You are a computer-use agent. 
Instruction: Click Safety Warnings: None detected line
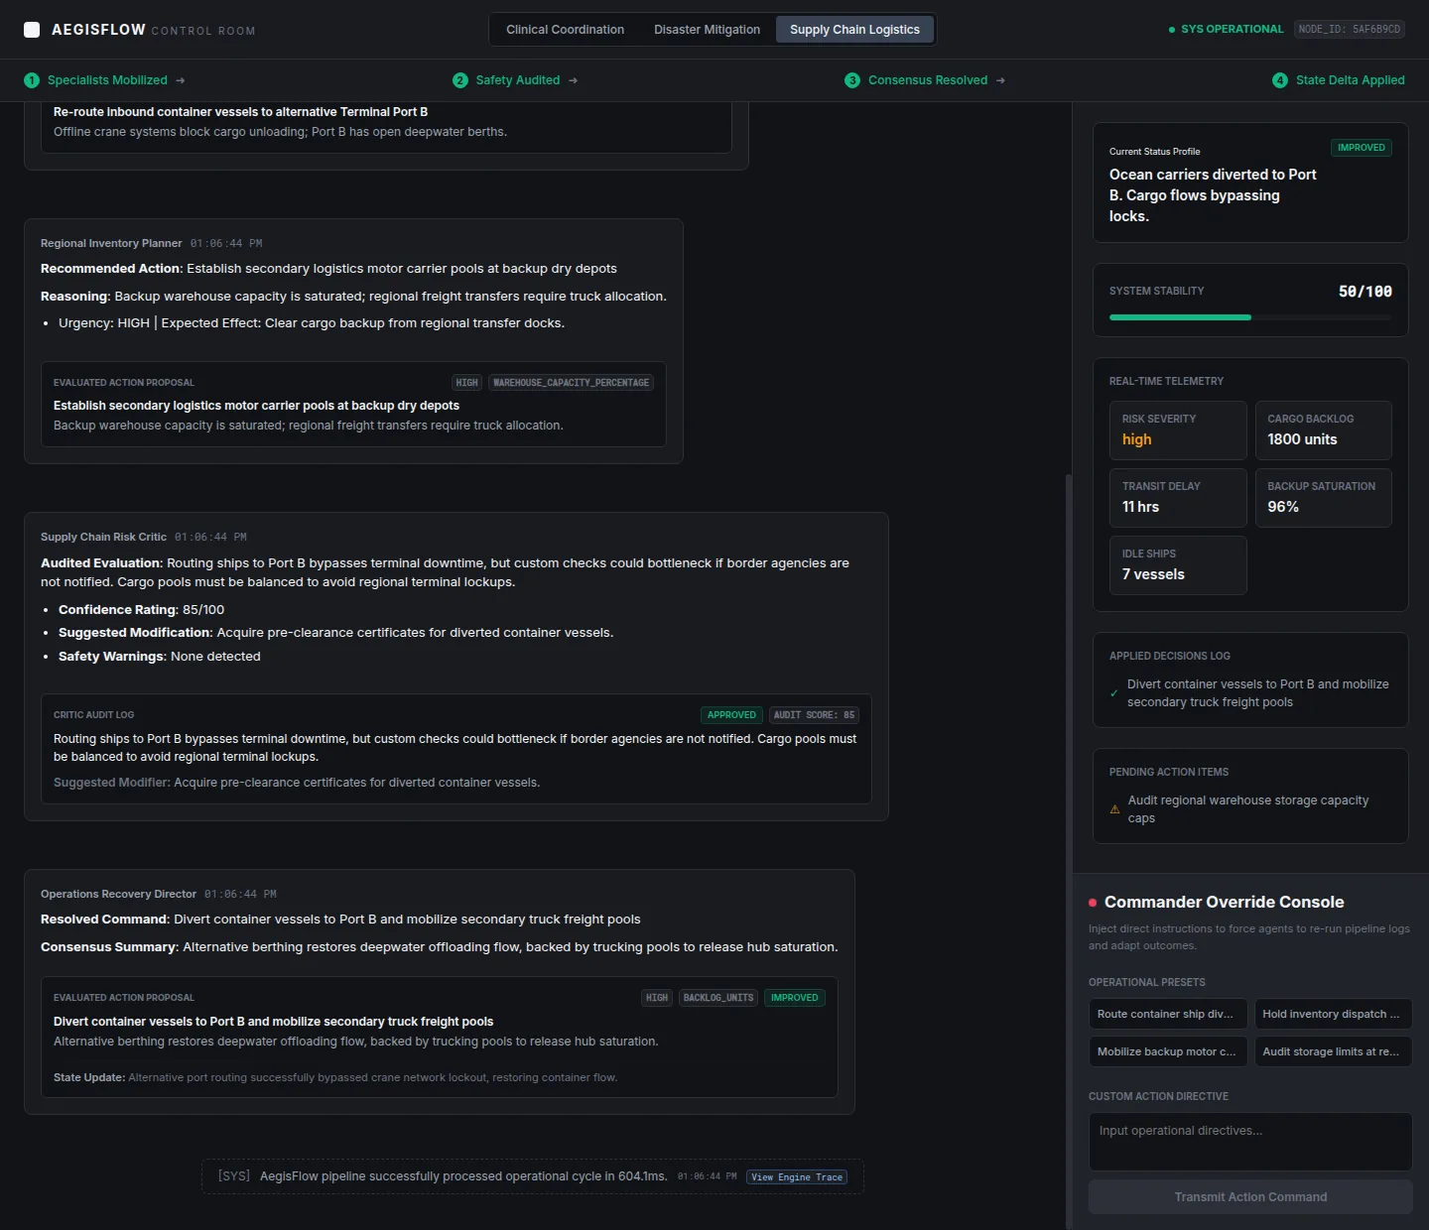tap(160, 657)
